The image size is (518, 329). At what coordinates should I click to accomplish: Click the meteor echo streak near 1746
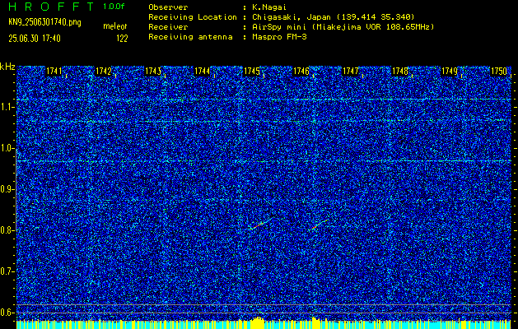point(320,224)
